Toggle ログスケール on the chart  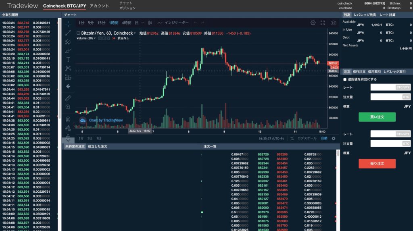pos(307,138)
